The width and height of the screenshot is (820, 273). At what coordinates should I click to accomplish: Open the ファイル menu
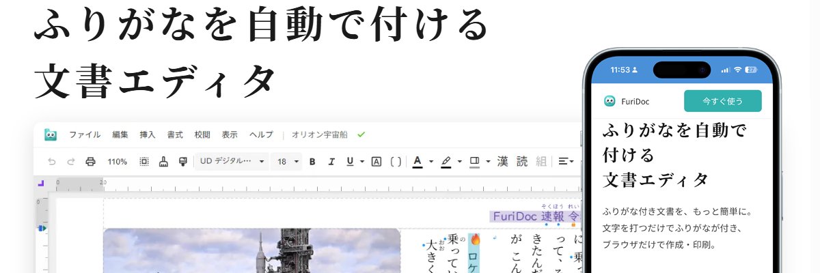[85, 134]
